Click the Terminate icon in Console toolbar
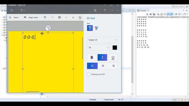Image resolution: width=189 pixels, height=106 pixels. click(147, 14)
